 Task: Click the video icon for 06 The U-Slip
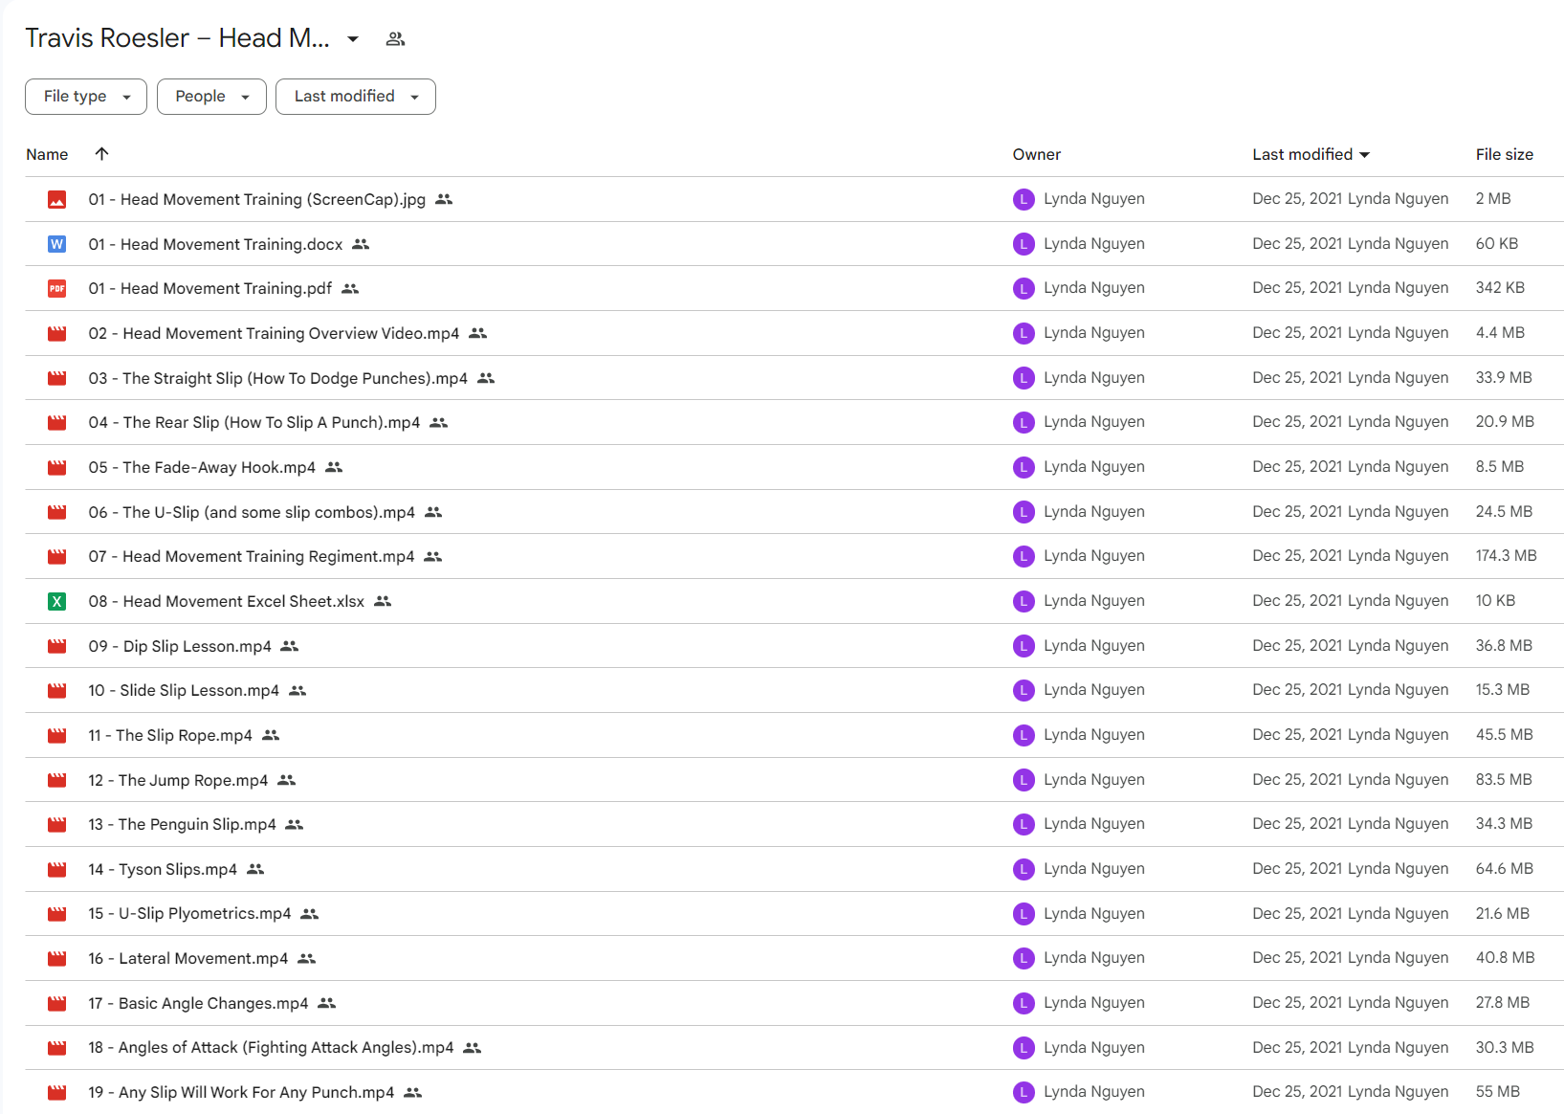pos(57,512)
